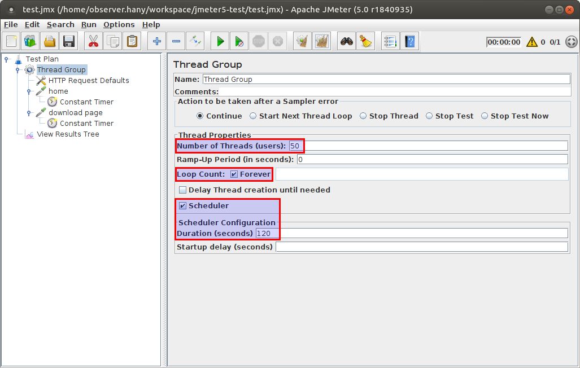Select HTTP Request Defaults in tree

click(x=89, y=80)
